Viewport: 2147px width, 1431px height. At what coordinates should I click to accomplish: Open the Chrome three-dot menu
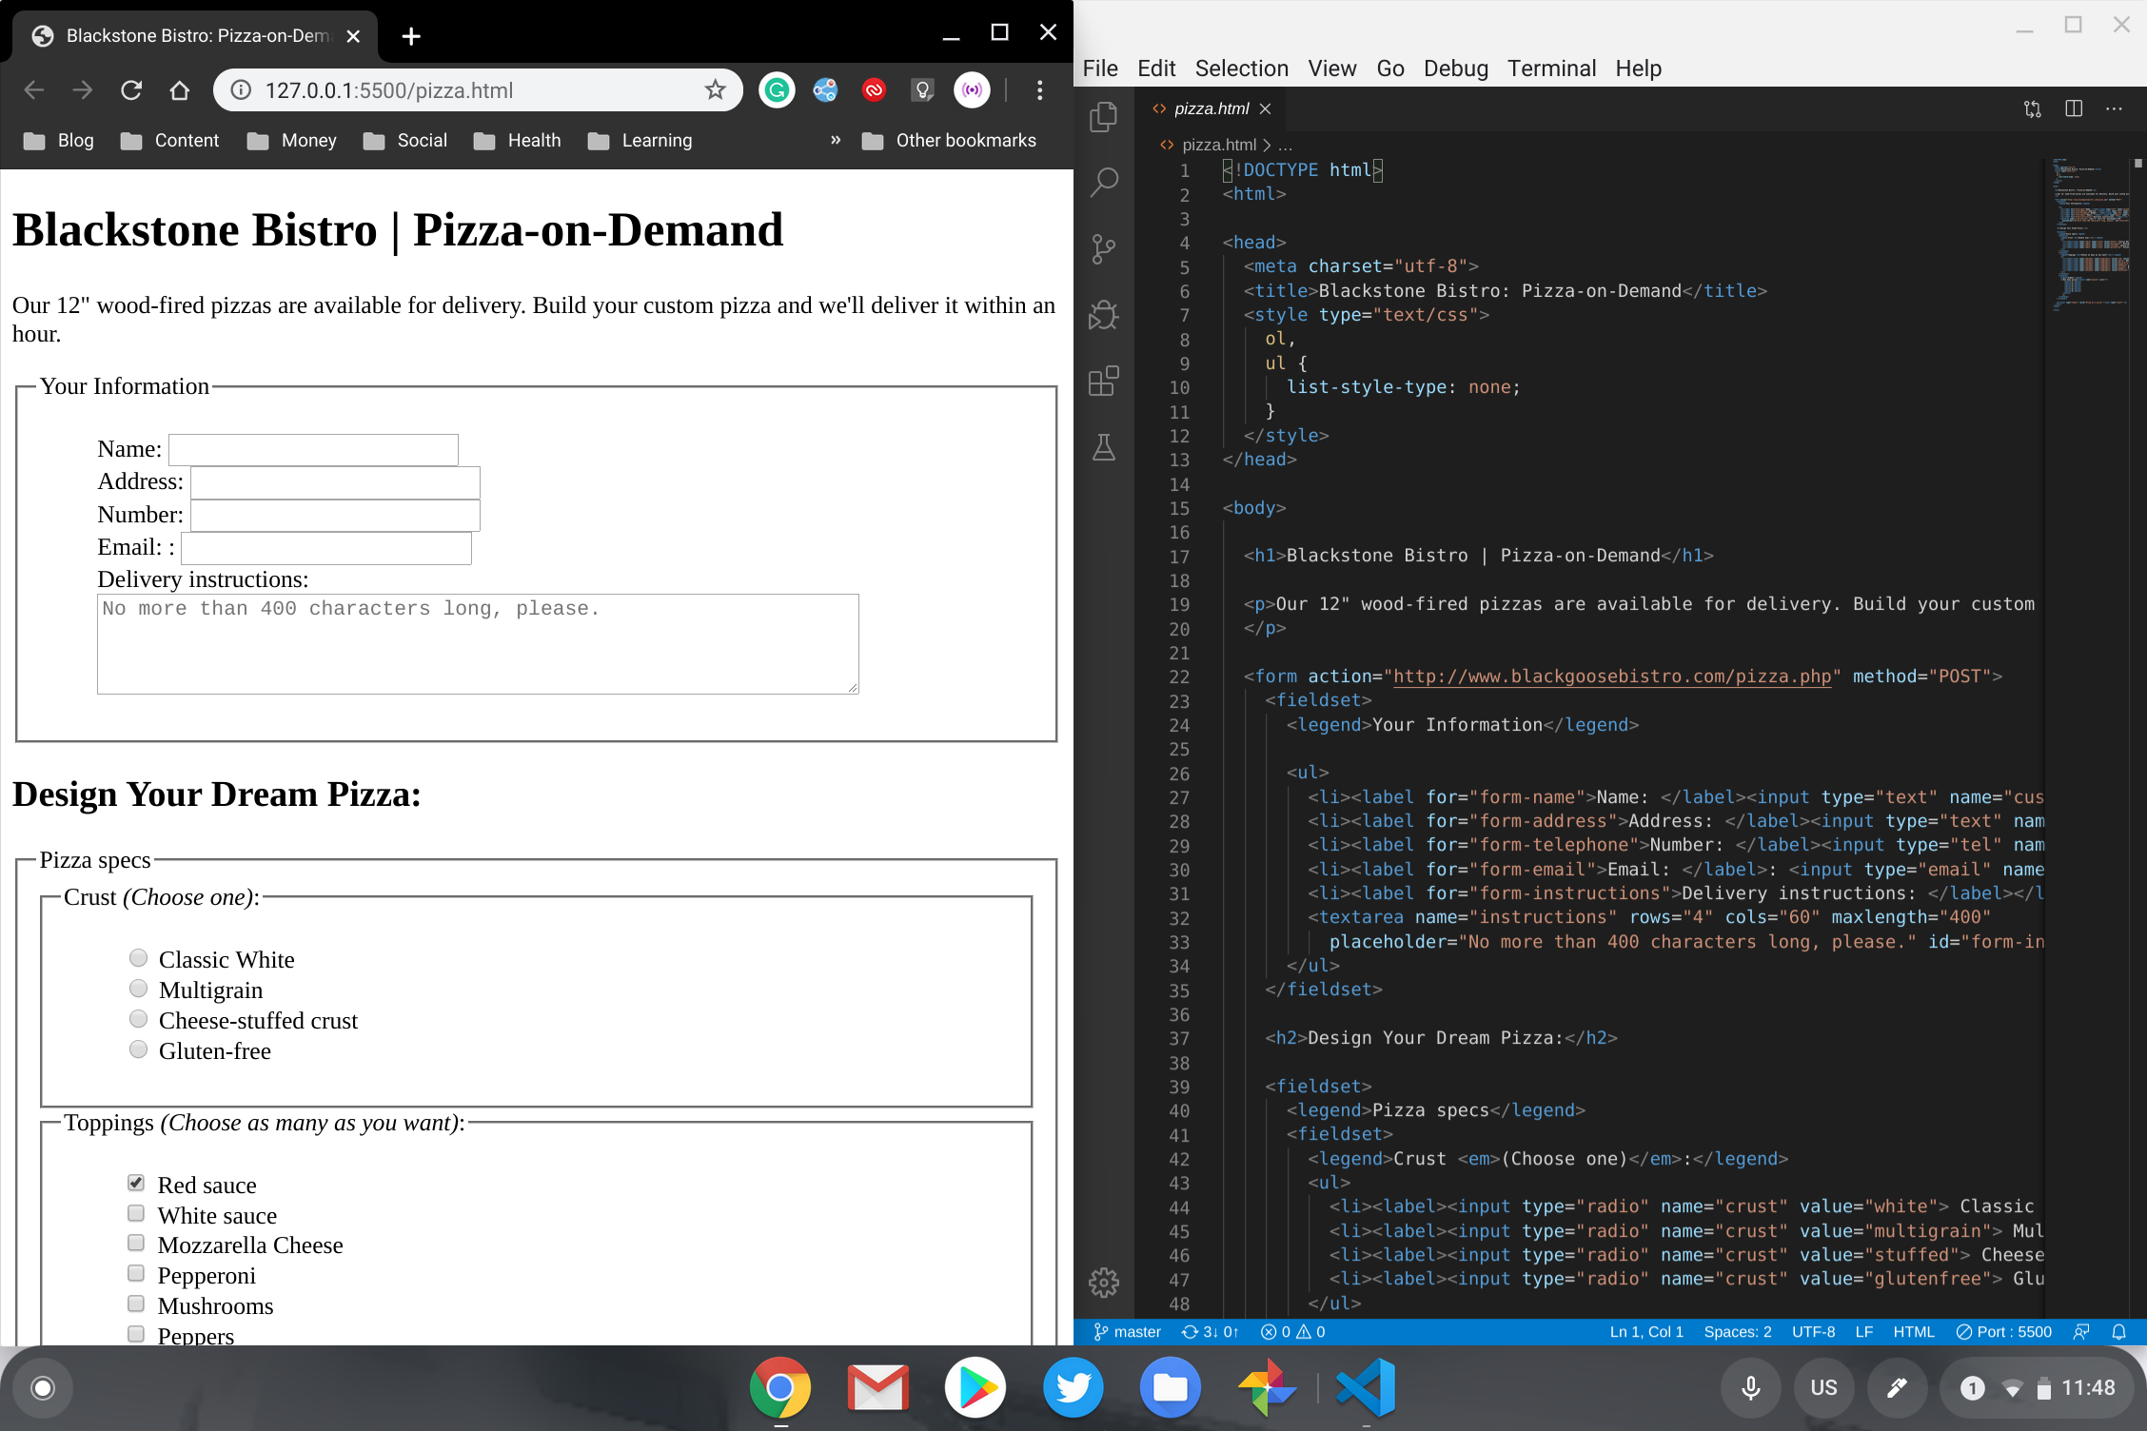(x=1039, y=90)
